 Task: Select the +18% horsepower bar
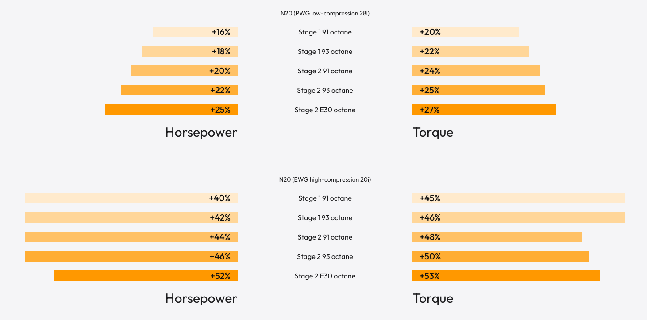pos(190,51)
